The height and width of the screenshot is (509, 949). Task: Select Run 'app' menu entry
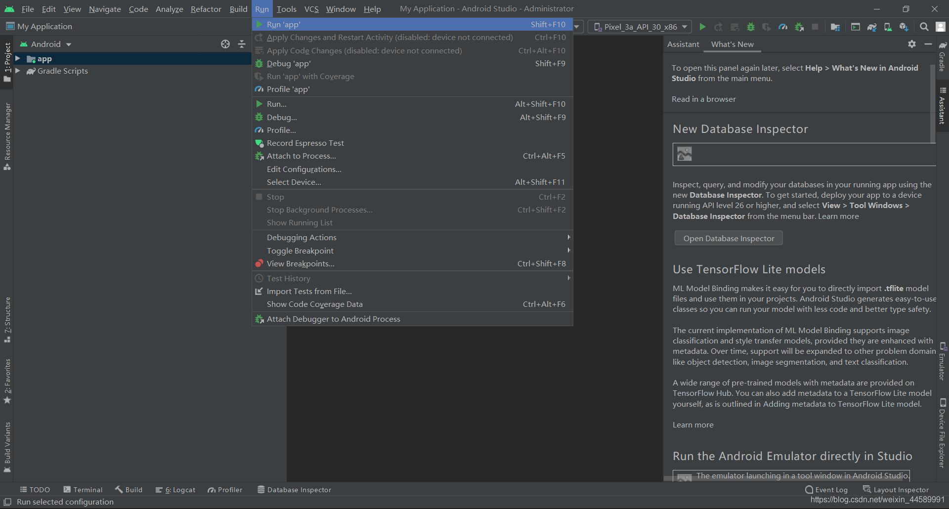click(x=412, y=24)
